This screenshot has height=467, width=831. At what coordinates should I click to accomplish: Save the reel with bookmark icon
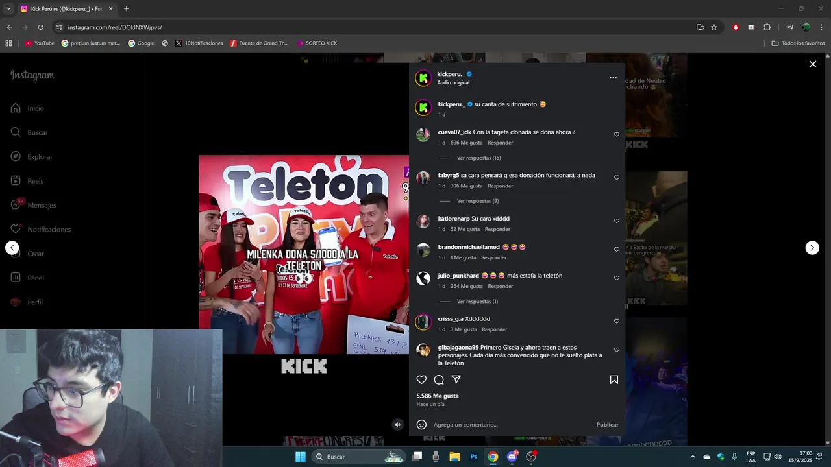click(x=614, y=379)
